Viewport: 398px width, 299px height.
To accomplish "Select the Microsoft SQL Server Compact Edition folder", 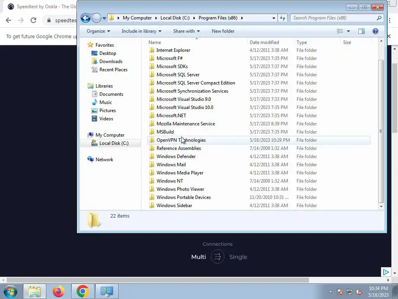I will [x=196, y=83].
